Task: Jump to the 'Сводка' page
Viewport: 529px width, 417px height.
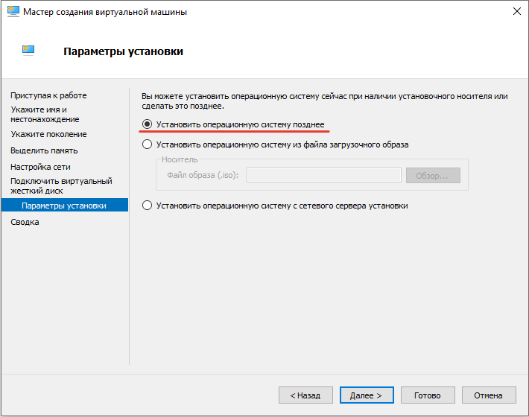Action: pyautogui.click(x=25, y=222)
